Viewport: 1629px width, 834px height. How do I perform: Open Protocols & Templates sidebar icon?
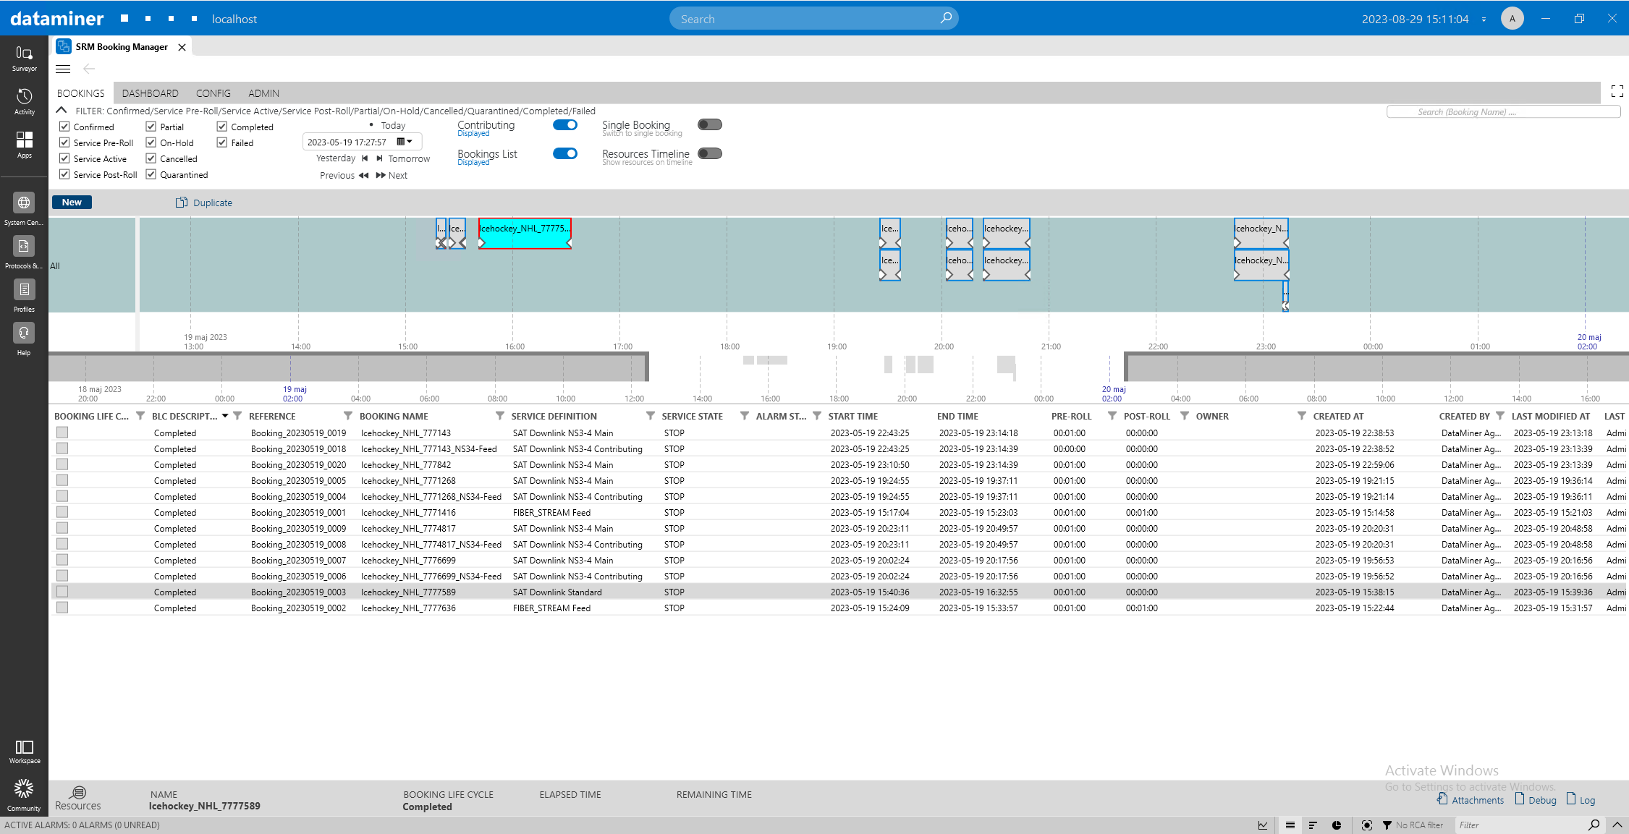(x=24, y=252)
